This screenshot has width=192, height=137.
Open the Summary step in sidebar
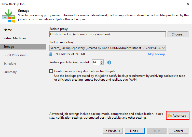coord(10,72)
